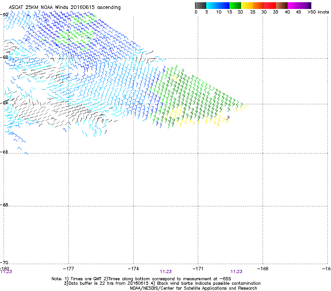Viewport: 331px width, 291px height.
Task: Click the -177 longitude axis label
Action: [x=68, y=269]
